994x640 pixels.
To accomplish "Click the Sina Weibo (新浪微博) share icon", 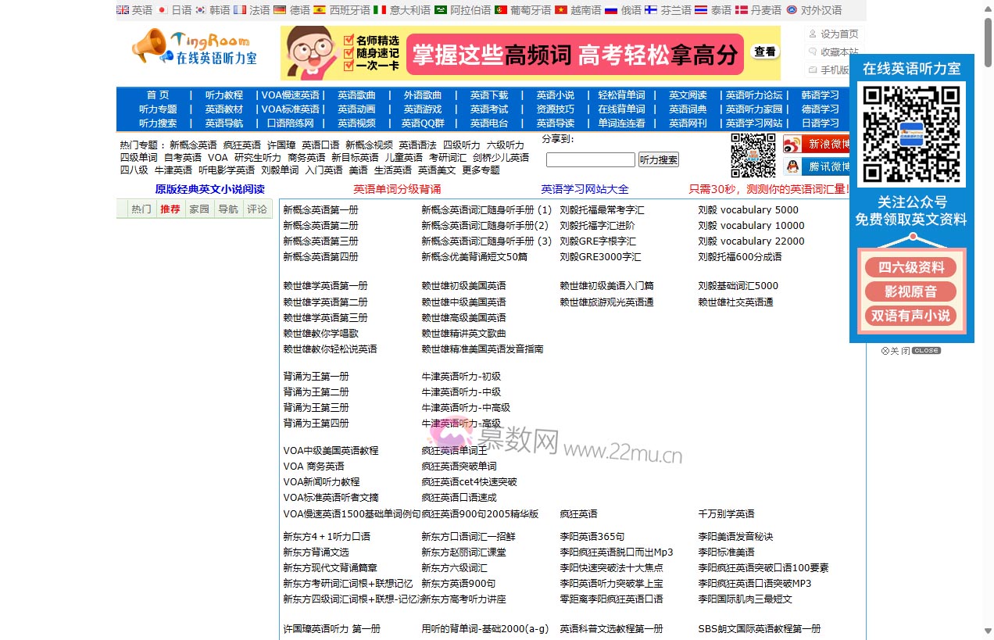I will click(x=793, y=145).
